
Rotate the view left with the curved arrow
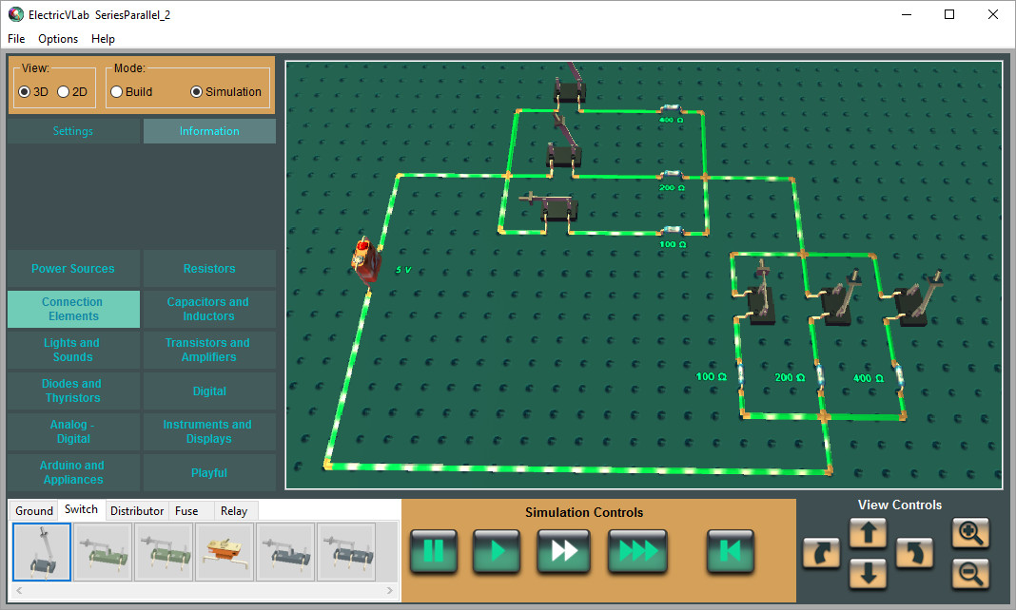[x=822, y=553]
